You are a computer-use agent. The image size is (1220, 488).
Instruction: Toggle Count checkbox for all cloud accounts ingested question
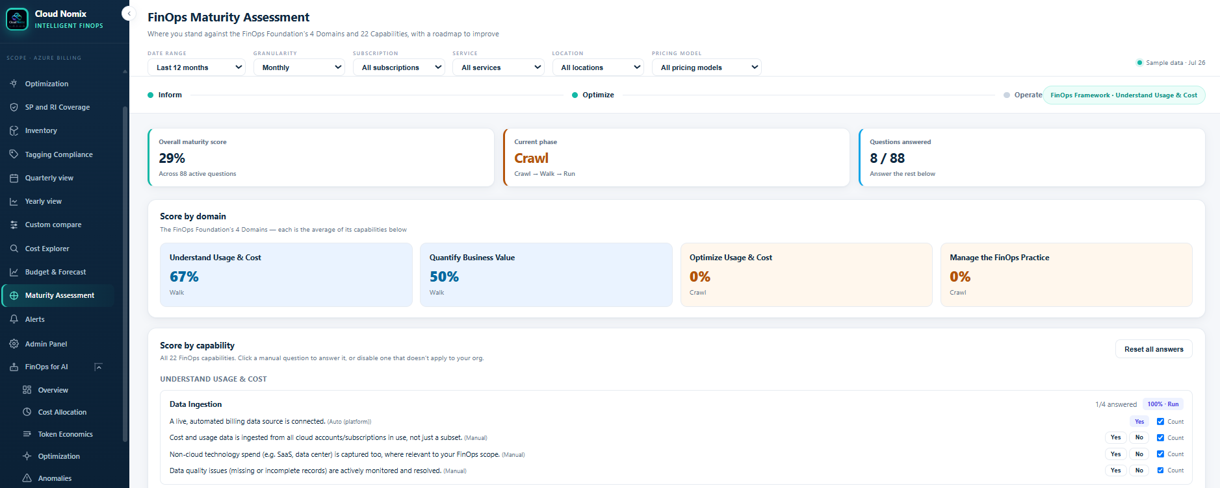1160,438
